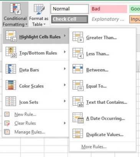Viewport: 140px width, 157px height.
Task: Open the Icon Sets menu item
Action: tap(36, 101)
